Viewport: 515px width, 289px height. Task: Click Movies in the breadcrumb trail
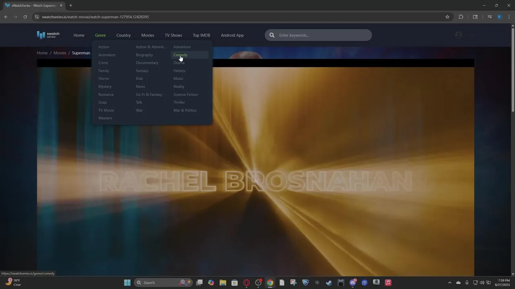[x=60, y=53]
